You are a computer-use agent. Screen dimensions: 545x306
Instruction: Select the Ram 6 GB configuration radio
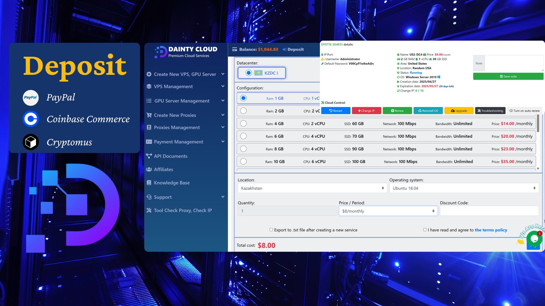(x=243, y=136)
